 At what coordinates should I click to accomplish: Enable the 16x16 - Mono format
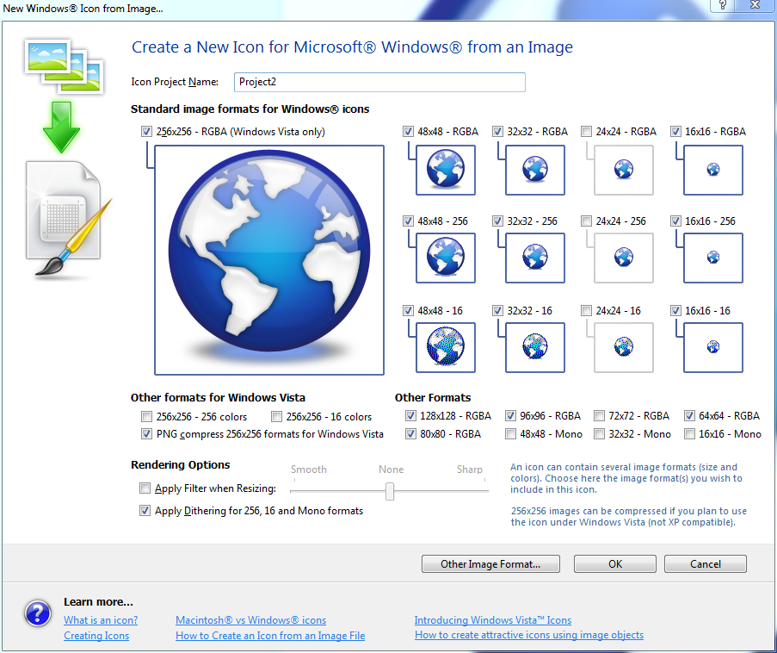689,433
